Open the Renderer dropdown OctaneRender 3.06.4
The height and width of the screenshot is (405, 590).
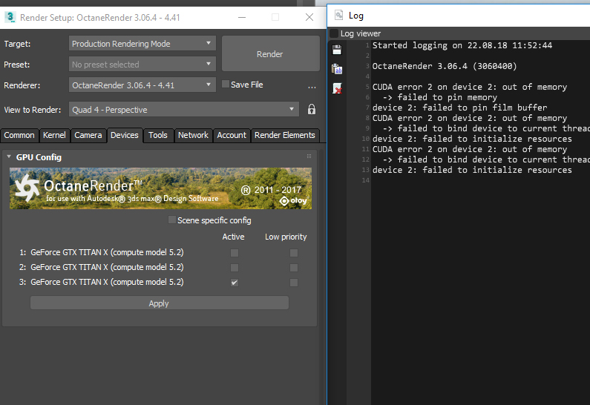pyautogui.click(x=142, y=85)
